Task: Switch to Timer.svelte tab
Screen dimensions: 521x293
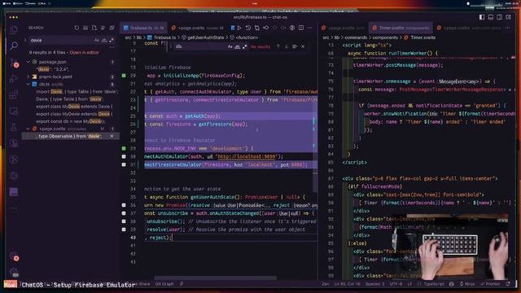Action: click(x=401, y=28)
